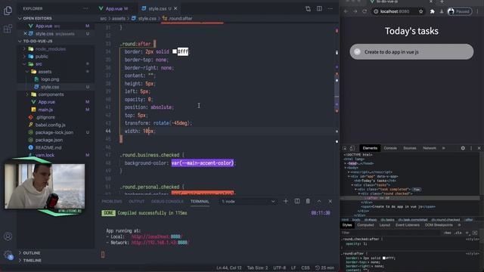Close style.css in Open Editors list

[25, 33]
